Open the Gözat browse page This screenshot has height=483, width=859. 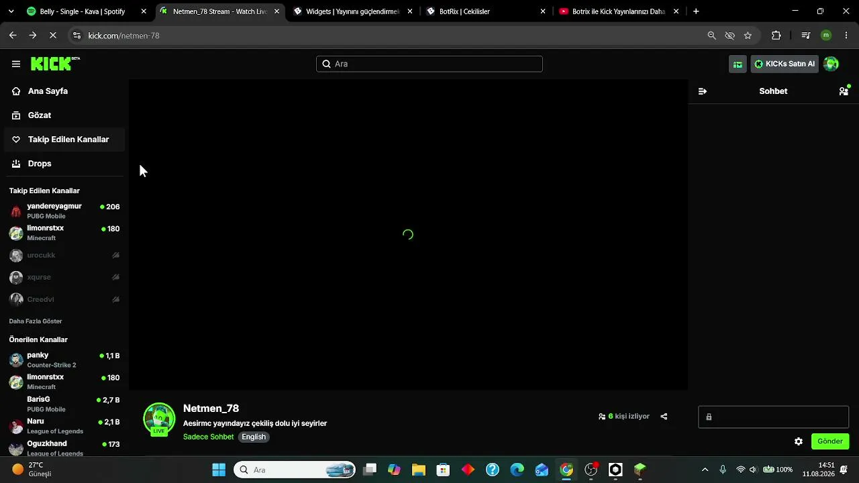64,115
